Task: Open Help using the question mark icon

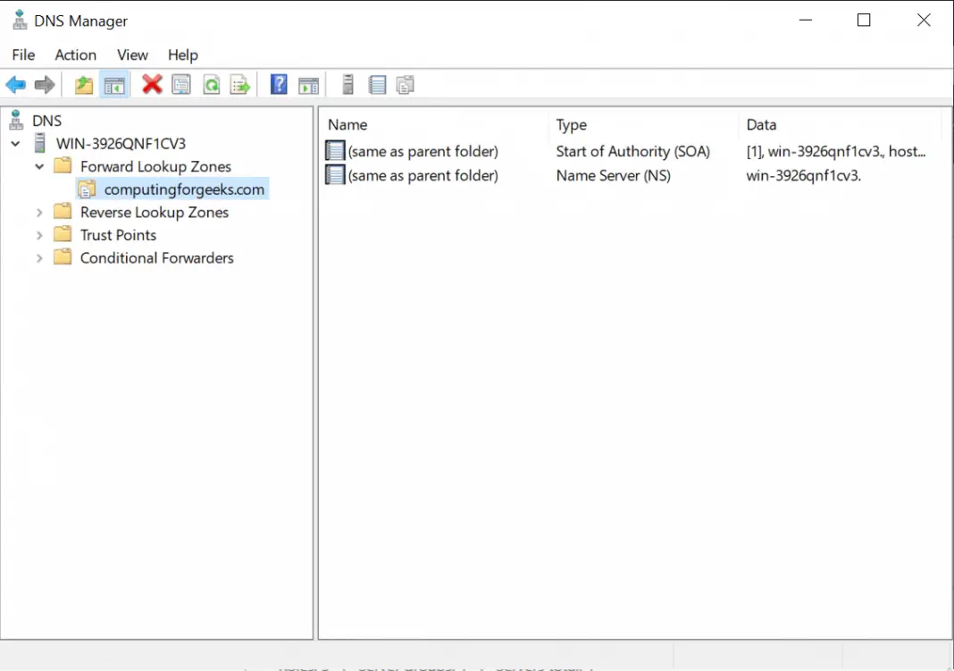Action: tap(278, 84)
